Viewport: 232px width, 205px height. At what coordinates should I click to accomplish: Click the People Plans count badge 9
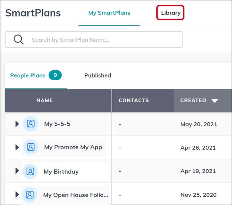click(55, 75)
